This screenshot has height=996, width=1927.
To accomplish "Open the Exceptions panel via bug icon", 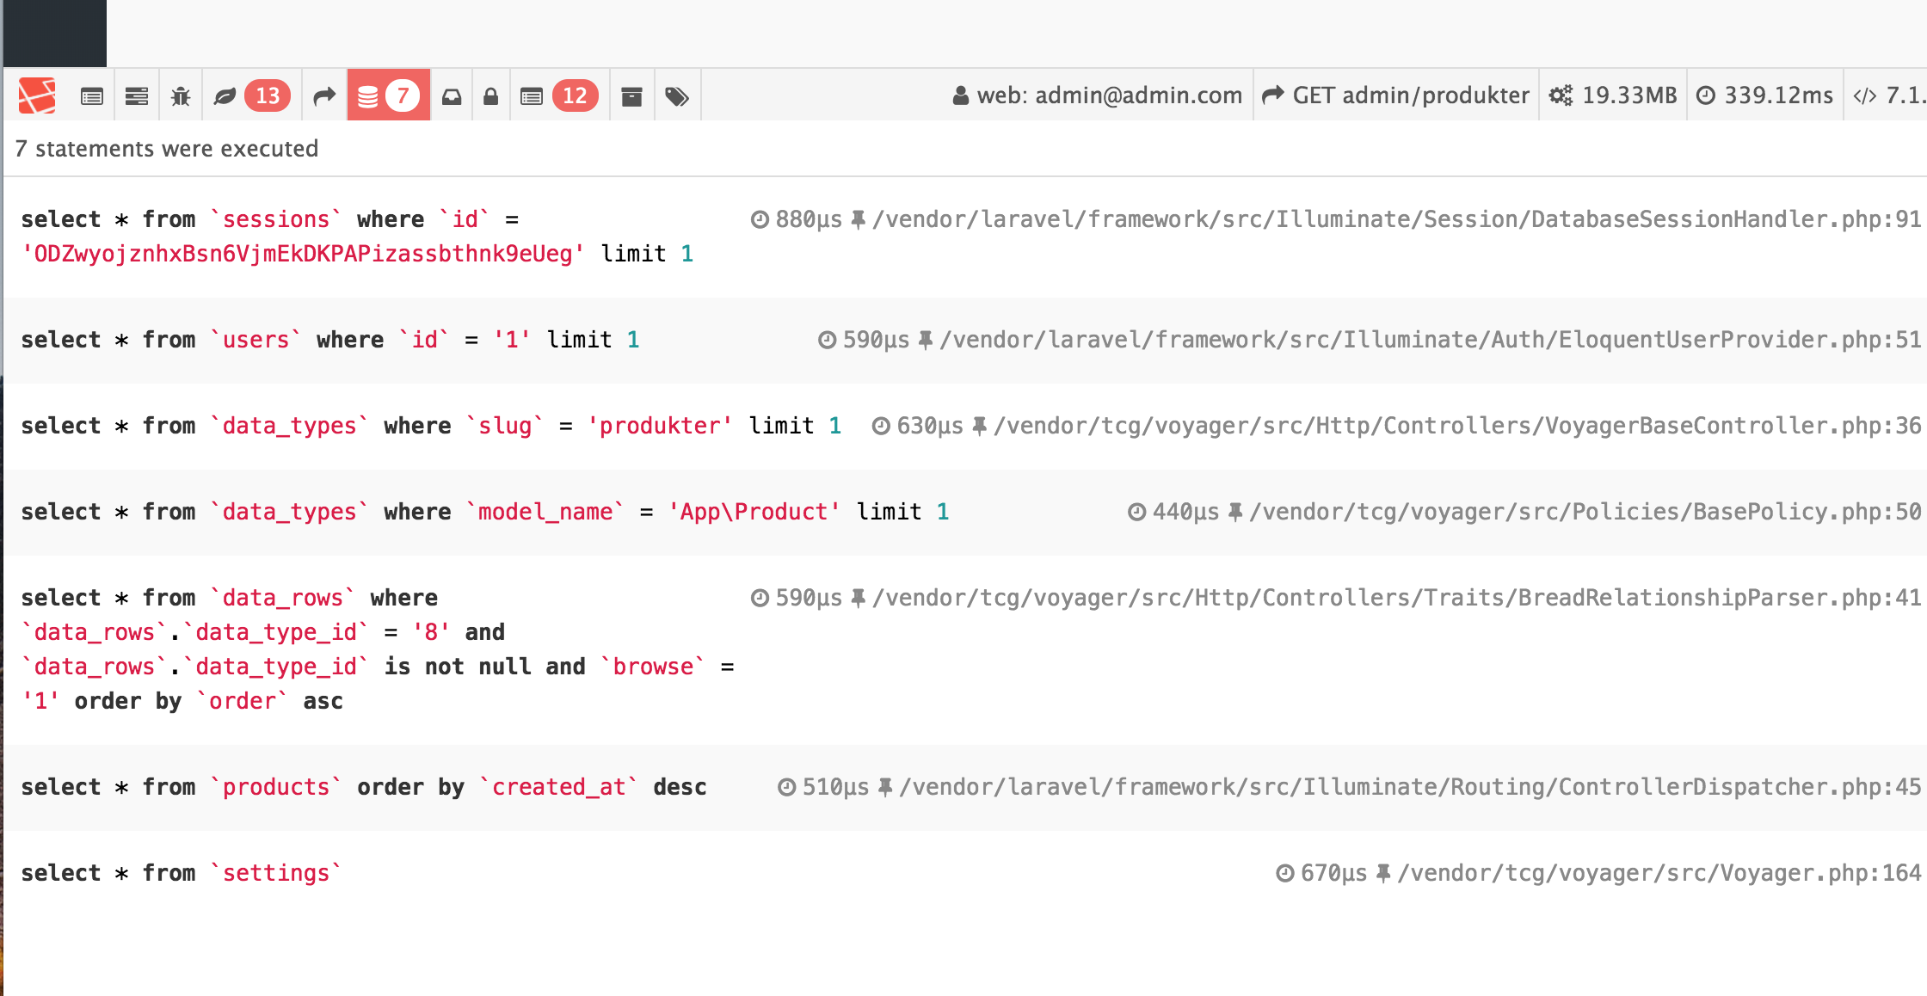I will tap(179, 95).
